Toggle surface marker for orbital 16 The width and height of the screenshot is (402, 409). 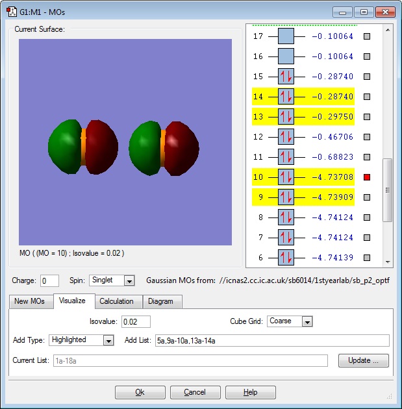coord(367,56)
